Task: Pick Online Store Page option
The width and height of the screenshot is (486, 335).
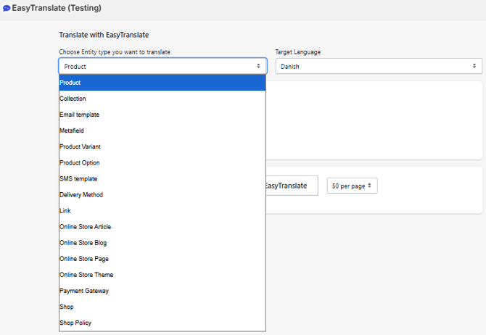Action: click(x=84, y=259)
